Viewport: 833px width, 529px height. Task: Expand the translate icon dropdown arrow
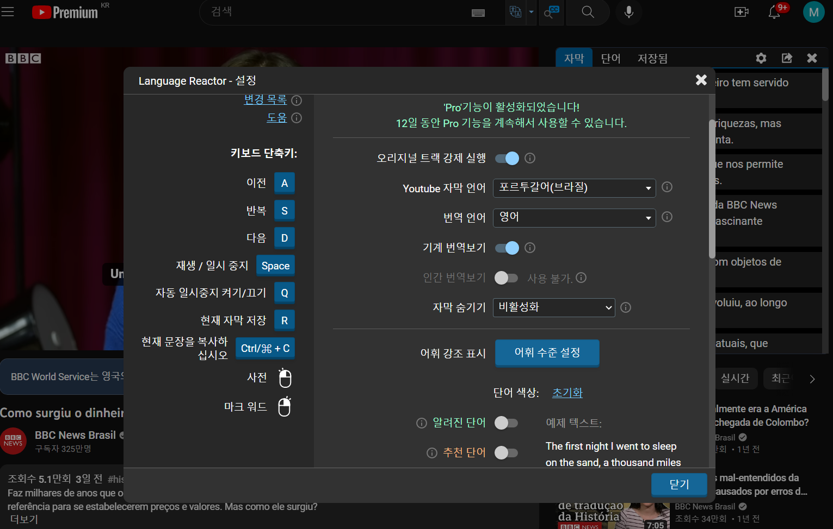tap(532, 11)
